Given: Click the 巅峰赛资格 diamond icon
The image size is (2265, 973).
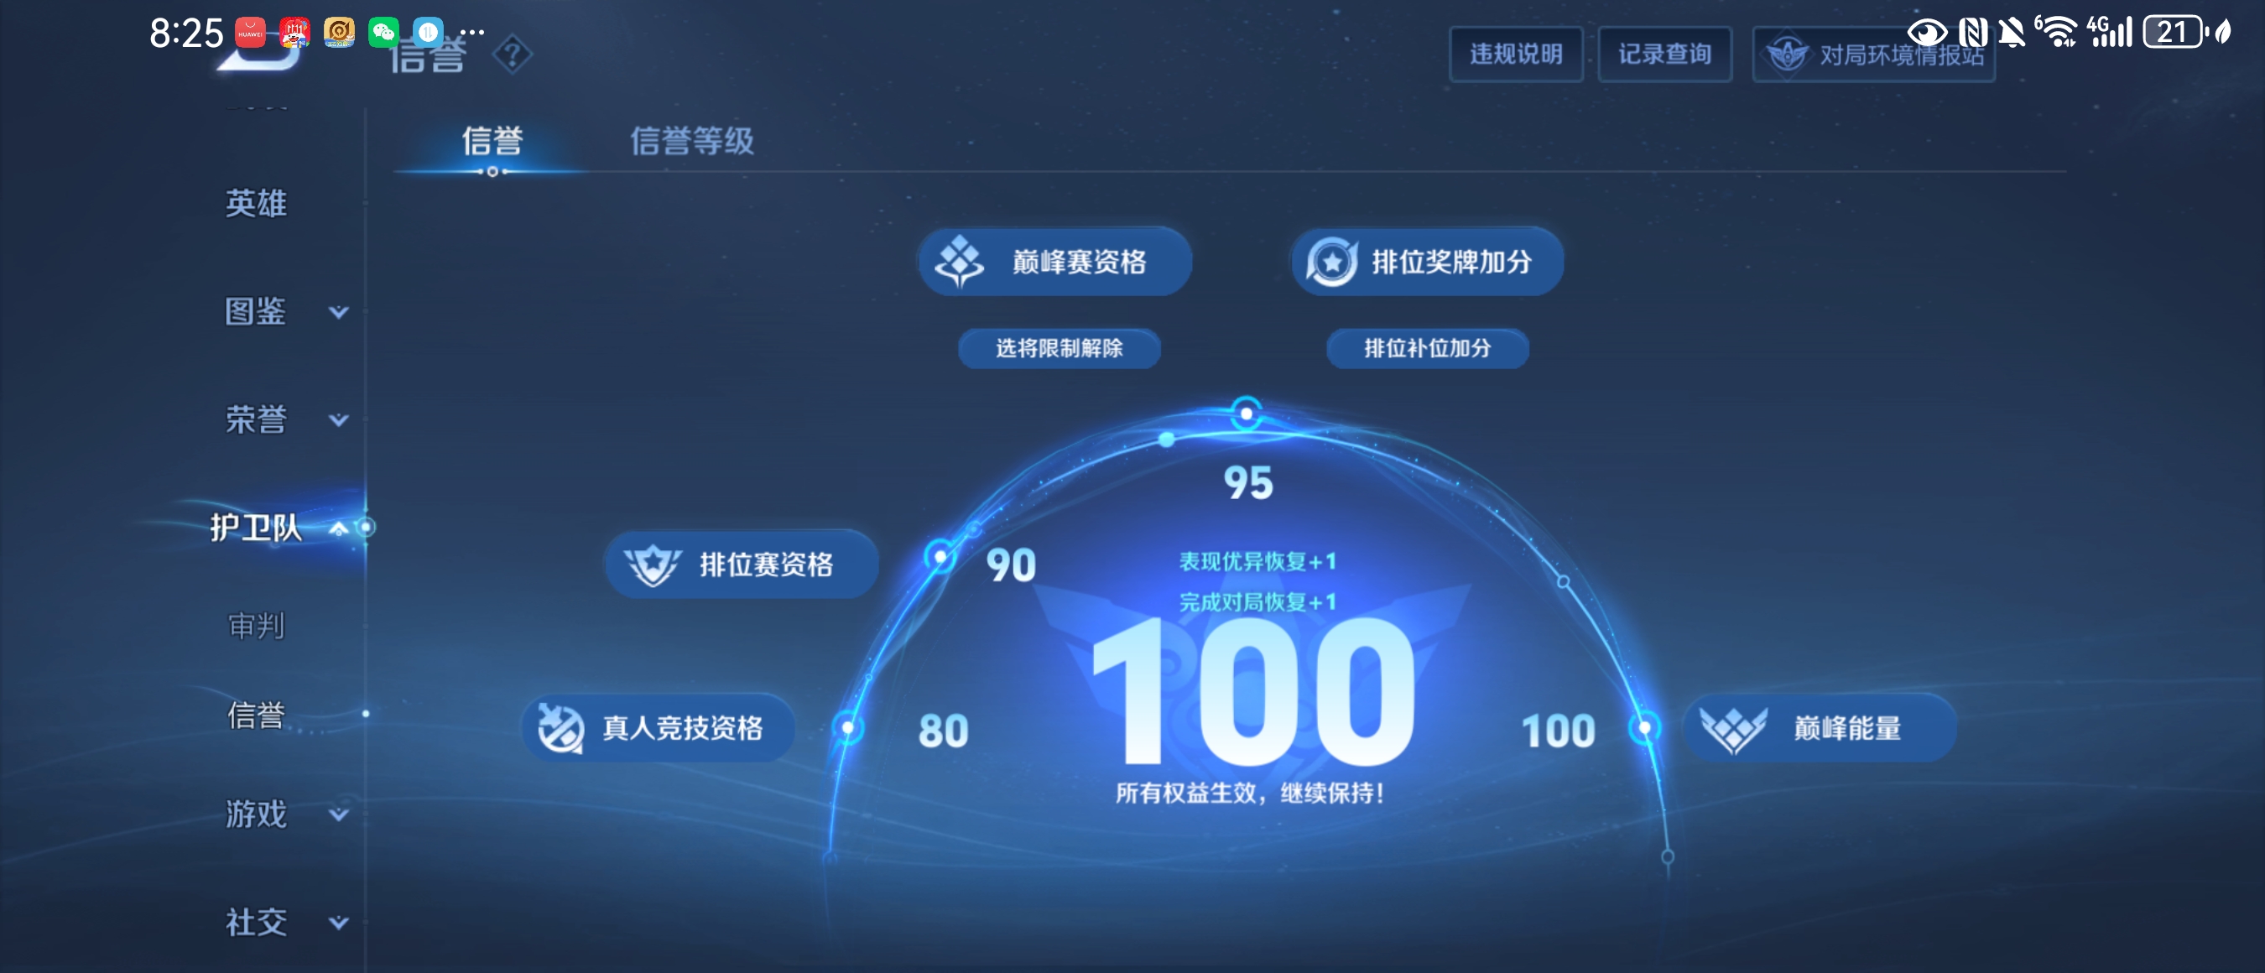Looking at the screenshot, I should point(958,261).
